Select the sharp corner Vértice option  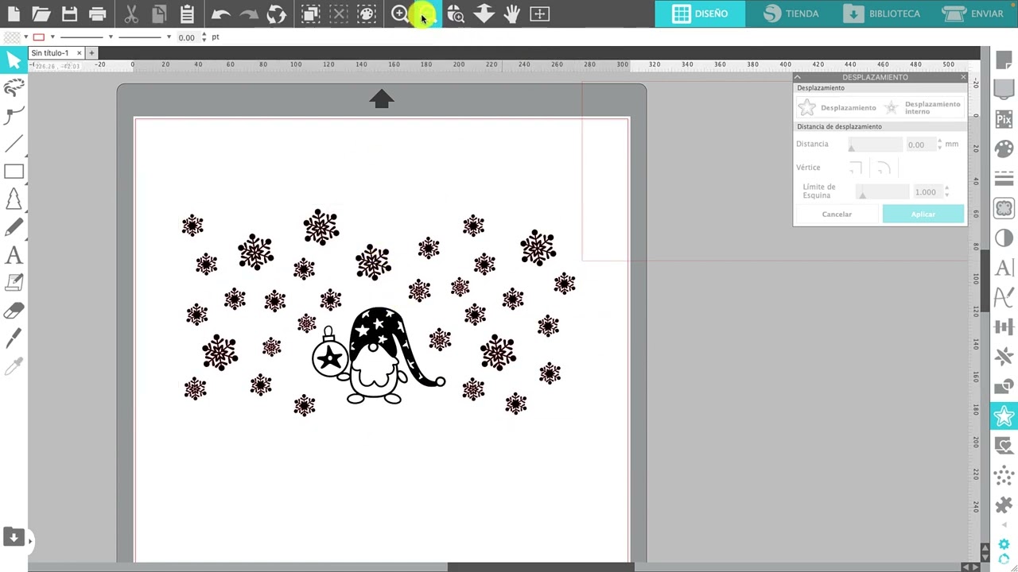(855, 168)
